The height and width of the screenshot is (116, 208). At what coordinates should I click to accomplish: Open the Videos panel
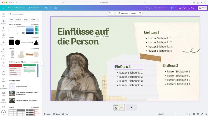(4, 80)
